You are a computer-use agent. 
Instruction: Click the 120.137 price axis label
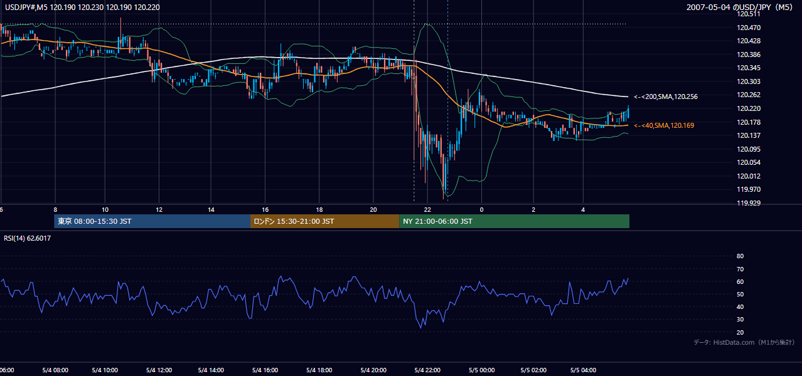[x=749, y=136]
